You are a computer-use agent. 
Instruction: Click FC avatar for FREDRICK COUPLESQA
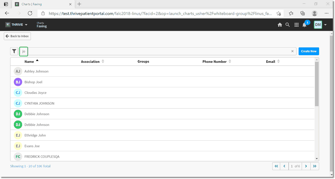coord(18,156)
